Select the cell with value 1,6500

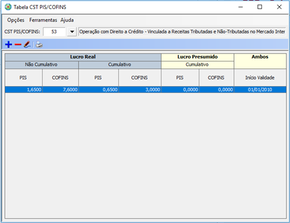pos(24,89)
